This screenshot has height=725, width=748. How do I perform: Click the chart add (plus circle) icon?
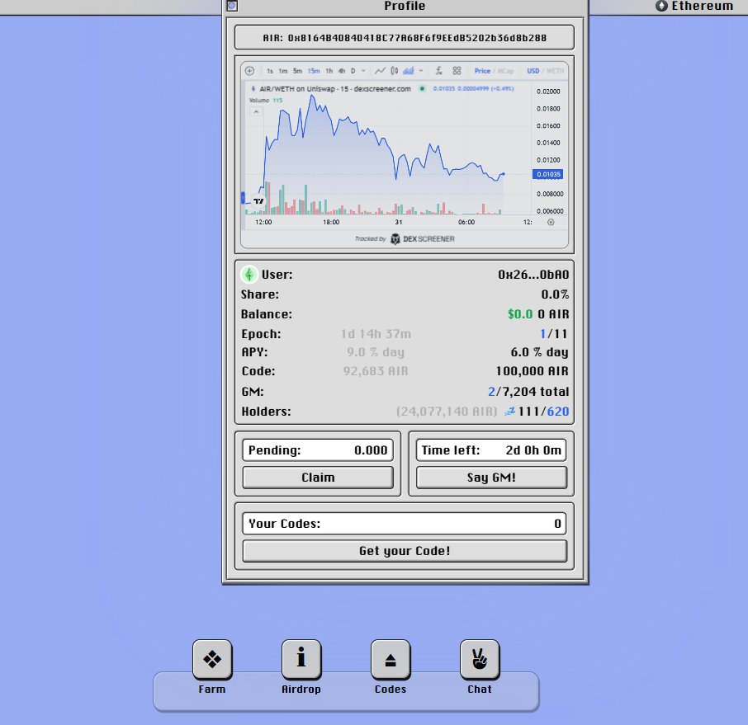click(x=249, y=71)
